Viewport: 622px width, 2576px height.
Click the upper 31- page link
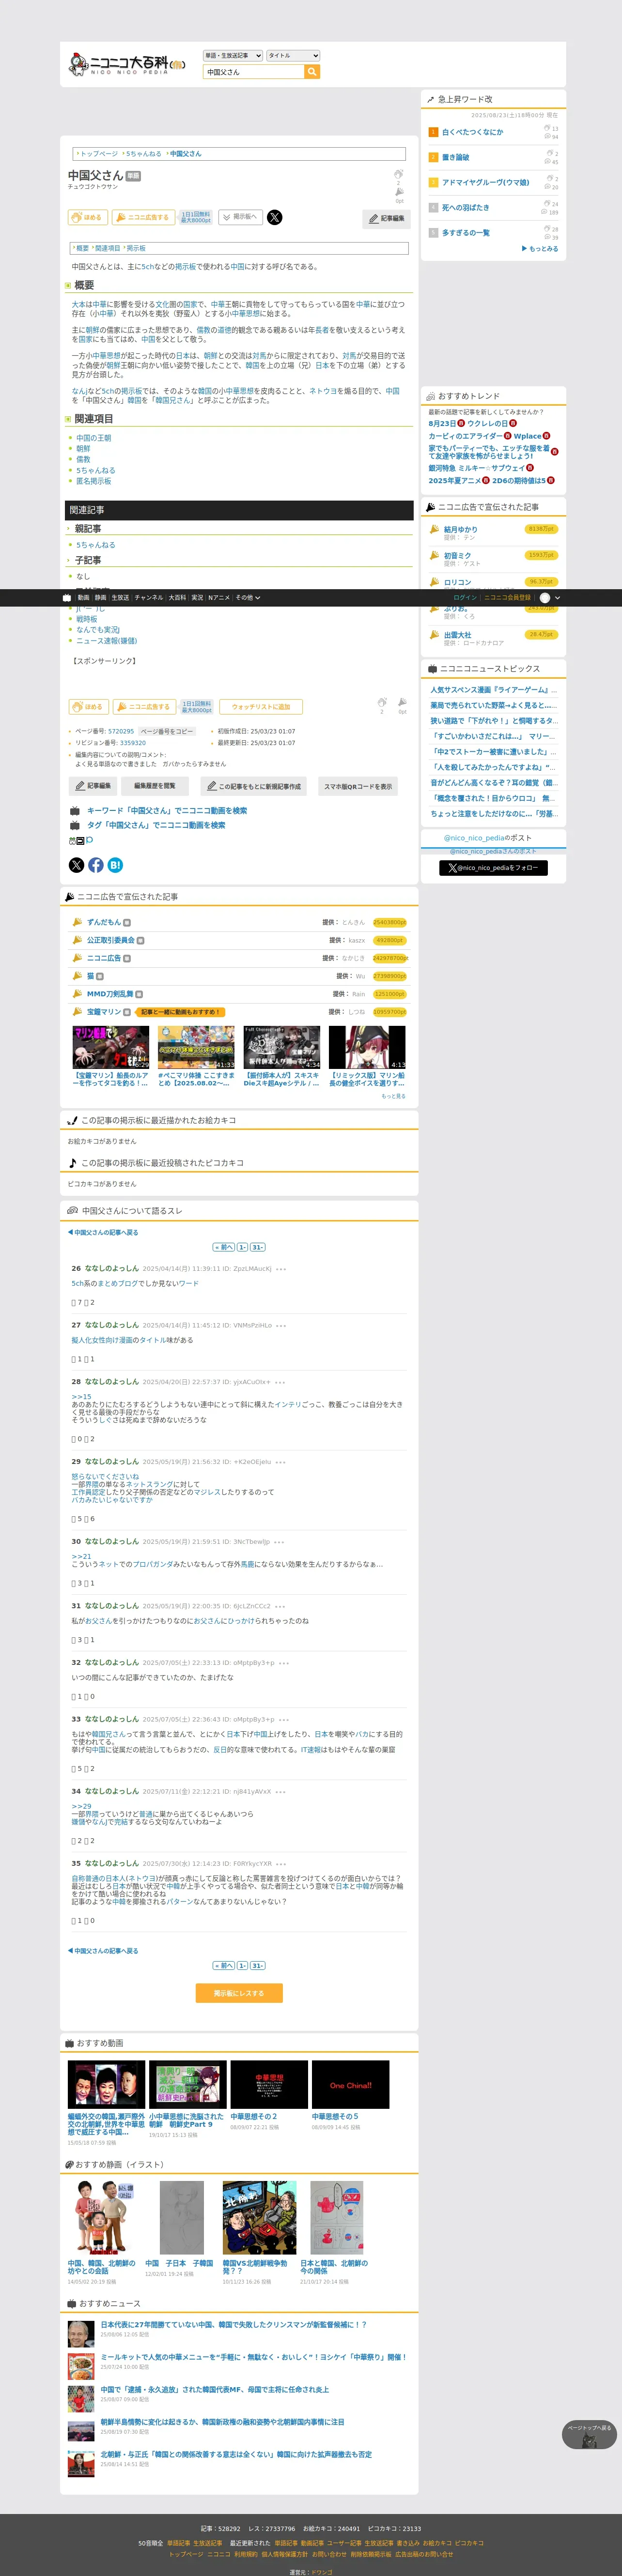tap(258, 1247)
